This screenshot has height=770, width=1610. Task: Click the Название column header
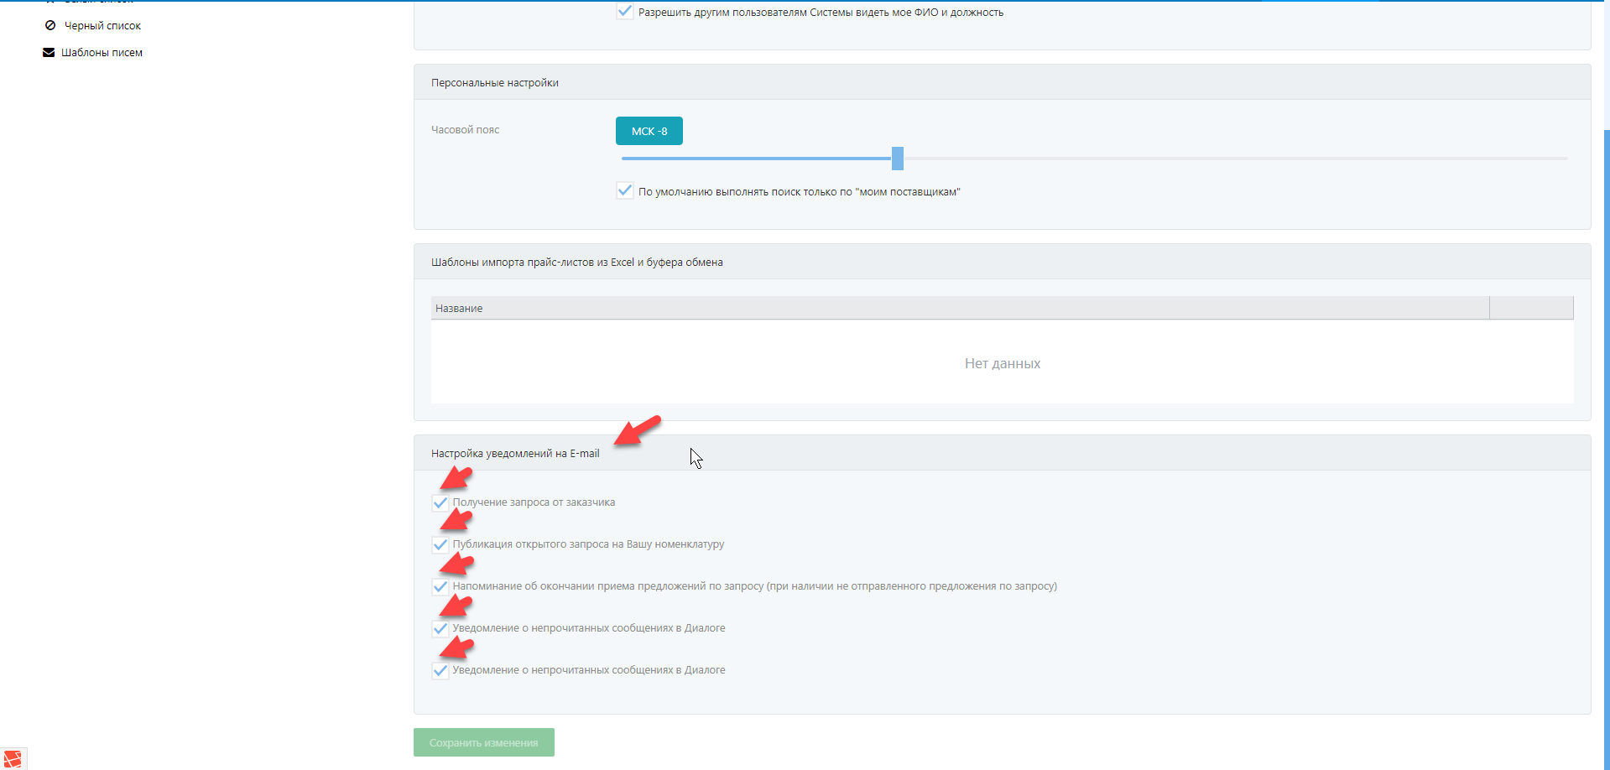459,309
